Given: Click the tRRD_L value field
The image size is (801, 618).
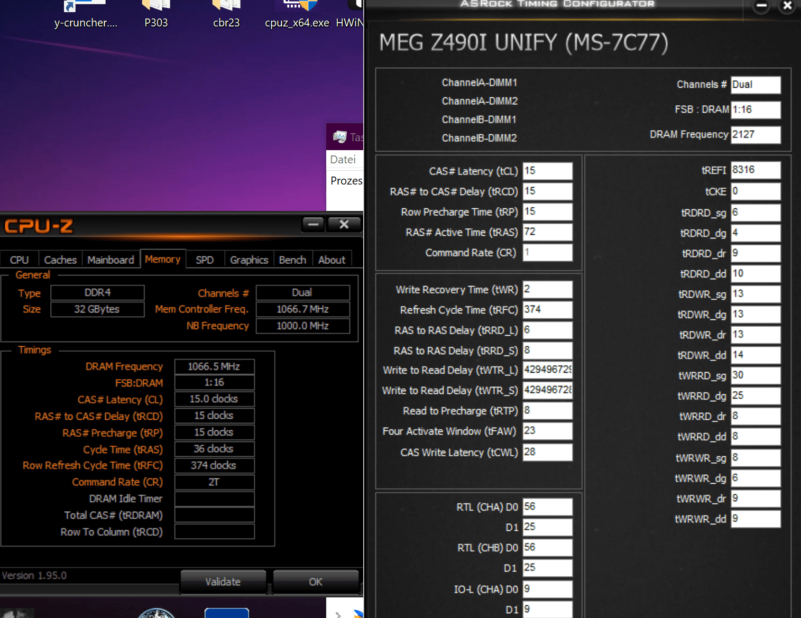Looking at the screenshot, I should click(548, 330).
